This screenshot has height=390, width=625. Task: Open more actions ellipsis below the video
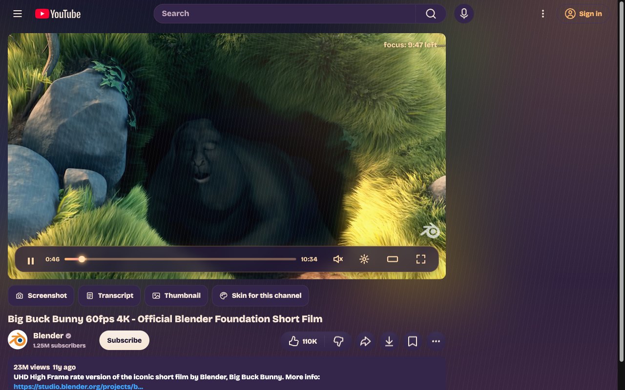coord(436,341)
